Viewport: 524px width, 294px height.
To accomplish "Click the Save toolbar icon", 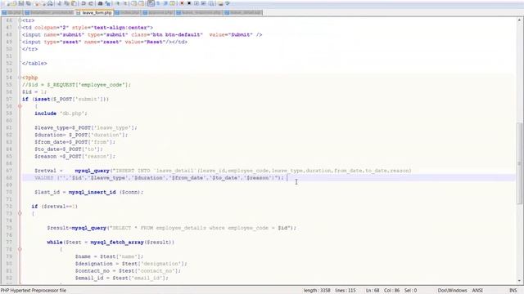I will click(x=20, y=3).
